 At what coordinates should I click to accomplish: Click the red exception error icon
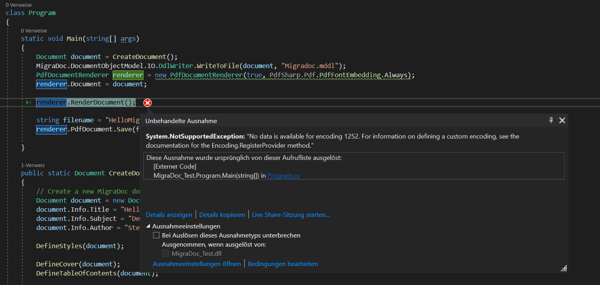(x=148, y=103)
